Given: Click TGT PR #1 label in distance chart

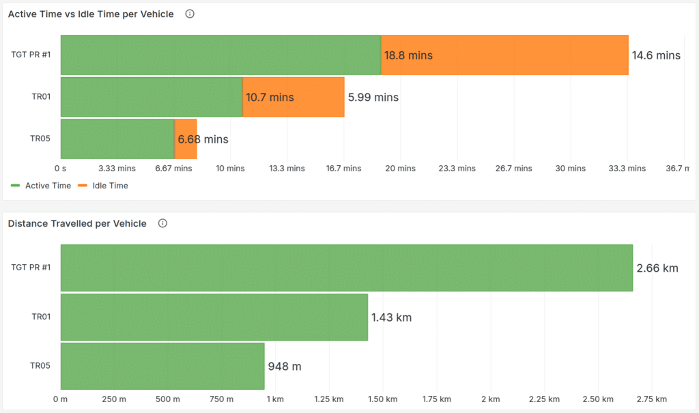Looking at the screenshot, I should 31,267.
